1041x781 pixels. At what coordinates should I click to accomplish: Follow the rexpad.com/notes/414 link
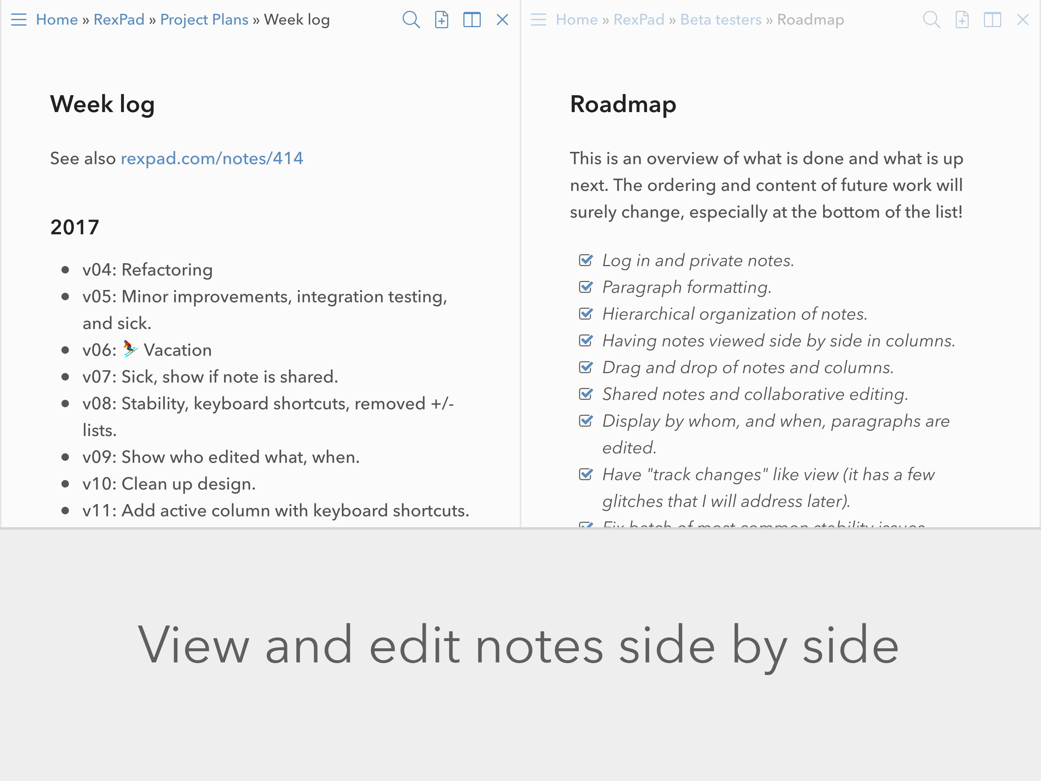pos(212,159)
